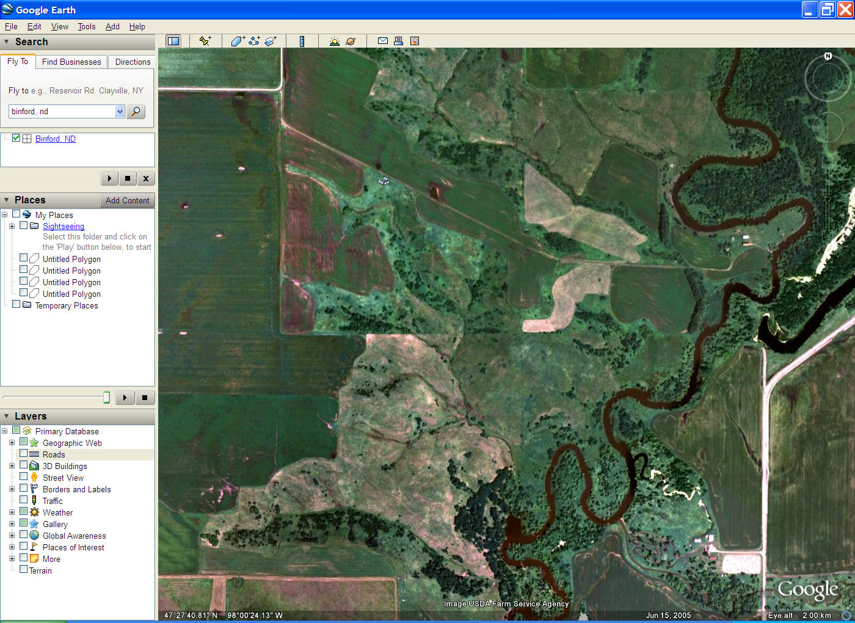Click the Weather sun icon in Layers
This screenshot has height=623, width=855.
click(34, 512)
